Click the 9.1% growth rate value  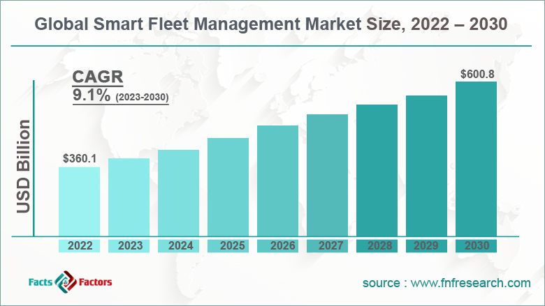[x=92, y=95]
